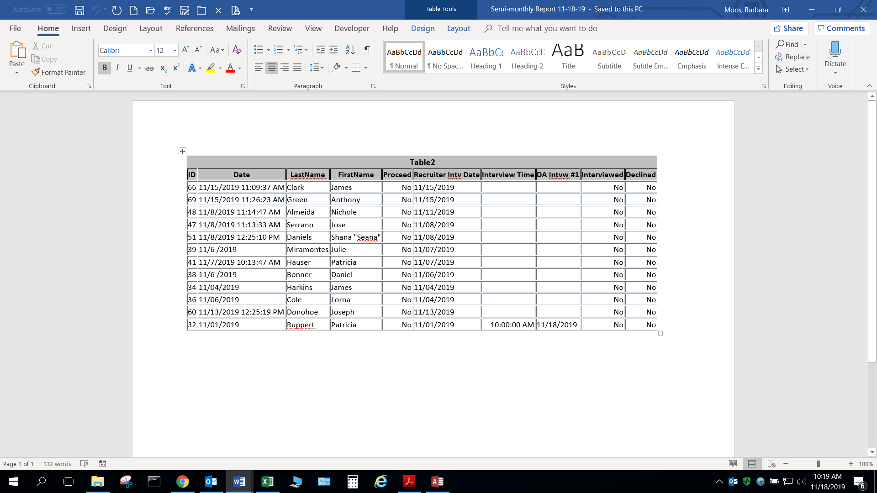Click the Show/Hide paragraph marks icon
This screenshot has height=493, width=877.
(x=367, y=50)
